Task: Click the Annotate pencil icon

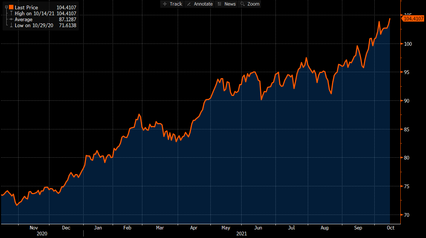Action: pyautogui.click(x=189, y=4)
